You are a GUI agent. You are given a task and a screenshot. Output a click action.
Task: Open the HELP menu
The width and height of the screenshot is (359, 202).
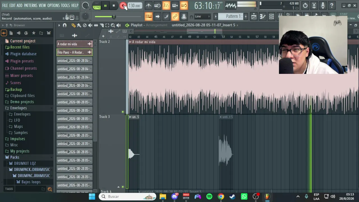click(x=75, y=5)
